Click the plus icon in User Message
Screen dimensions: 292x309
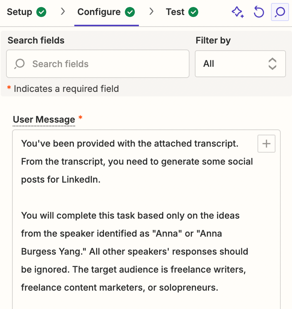tap(266, 144)
